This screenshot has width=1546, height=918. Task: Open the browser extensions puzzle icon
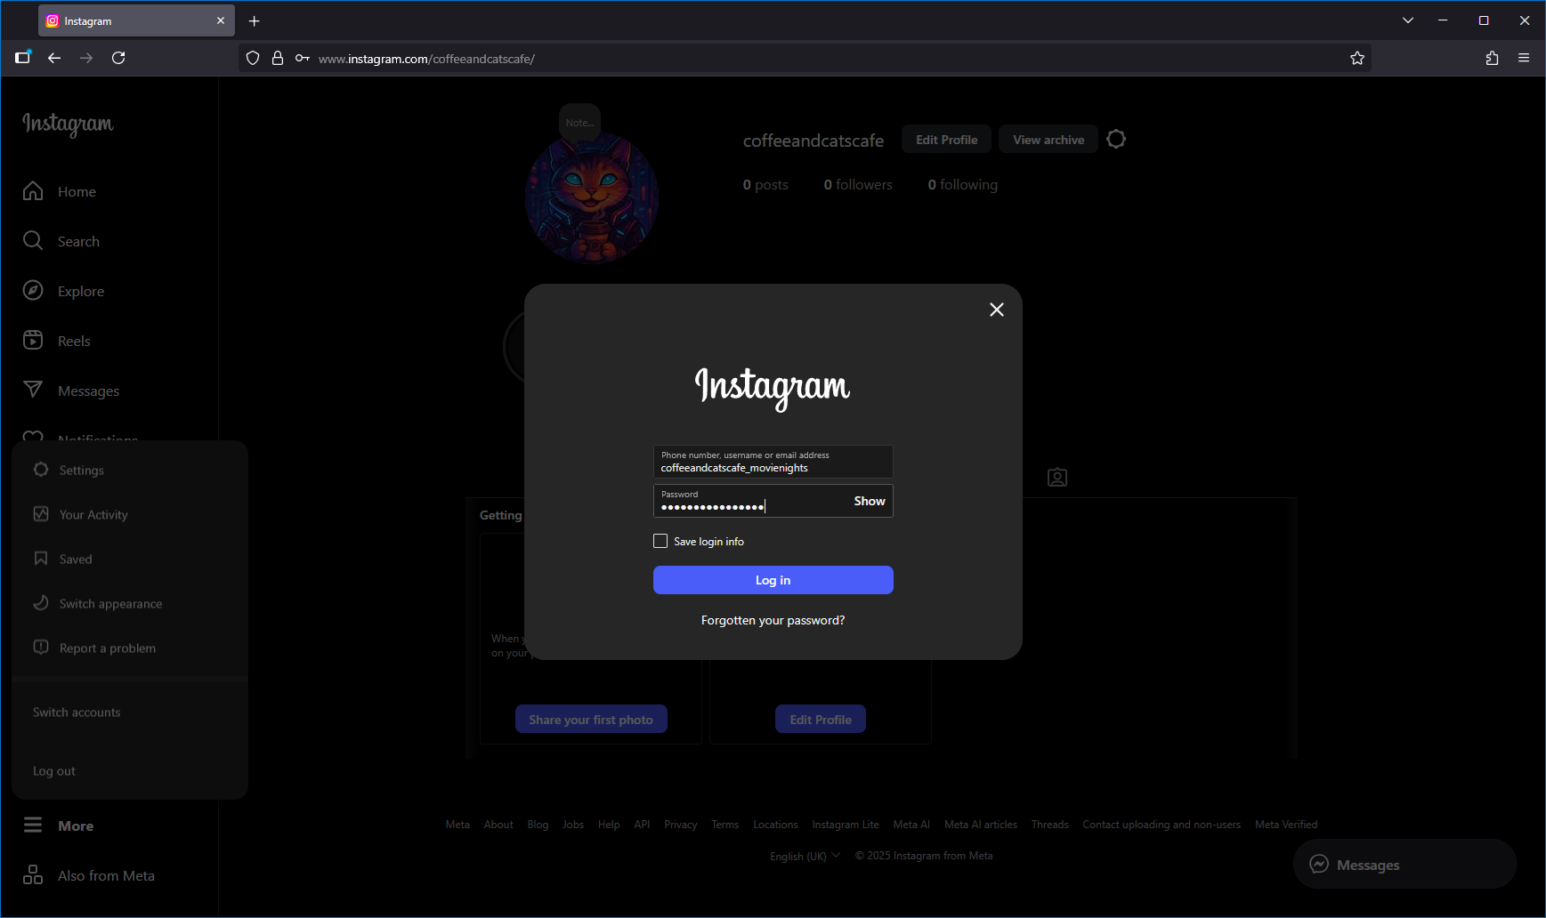(1492, 59)
